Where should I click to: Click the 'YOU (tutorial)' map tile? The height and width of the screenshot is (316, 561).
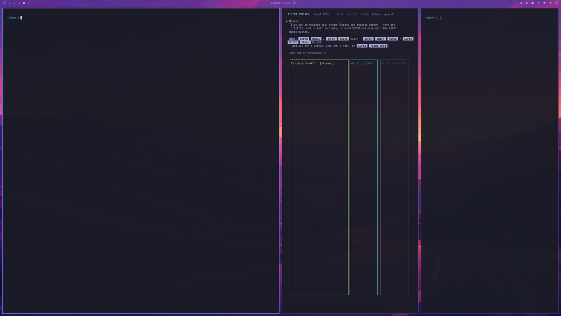point(364,177)
